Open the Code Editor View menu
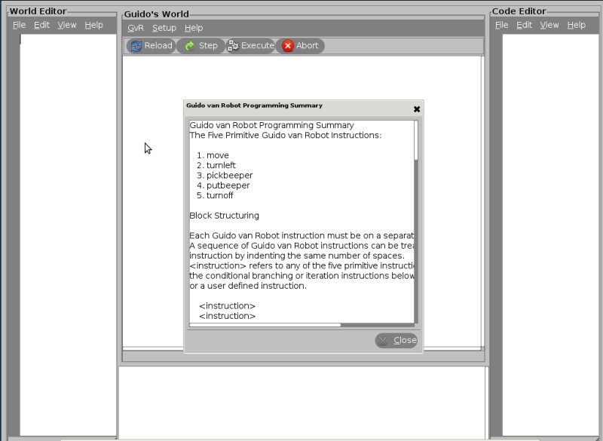This screenshot has height=441, width=603. point(549,25)
